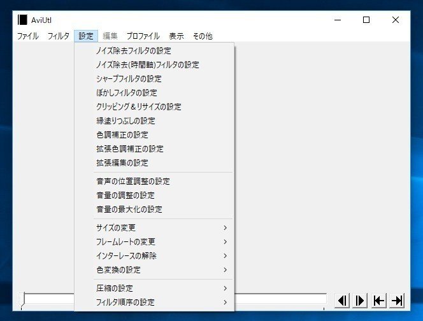Close the AviUtl window
The height and width of the screenshot is (321, 423).
396,20
